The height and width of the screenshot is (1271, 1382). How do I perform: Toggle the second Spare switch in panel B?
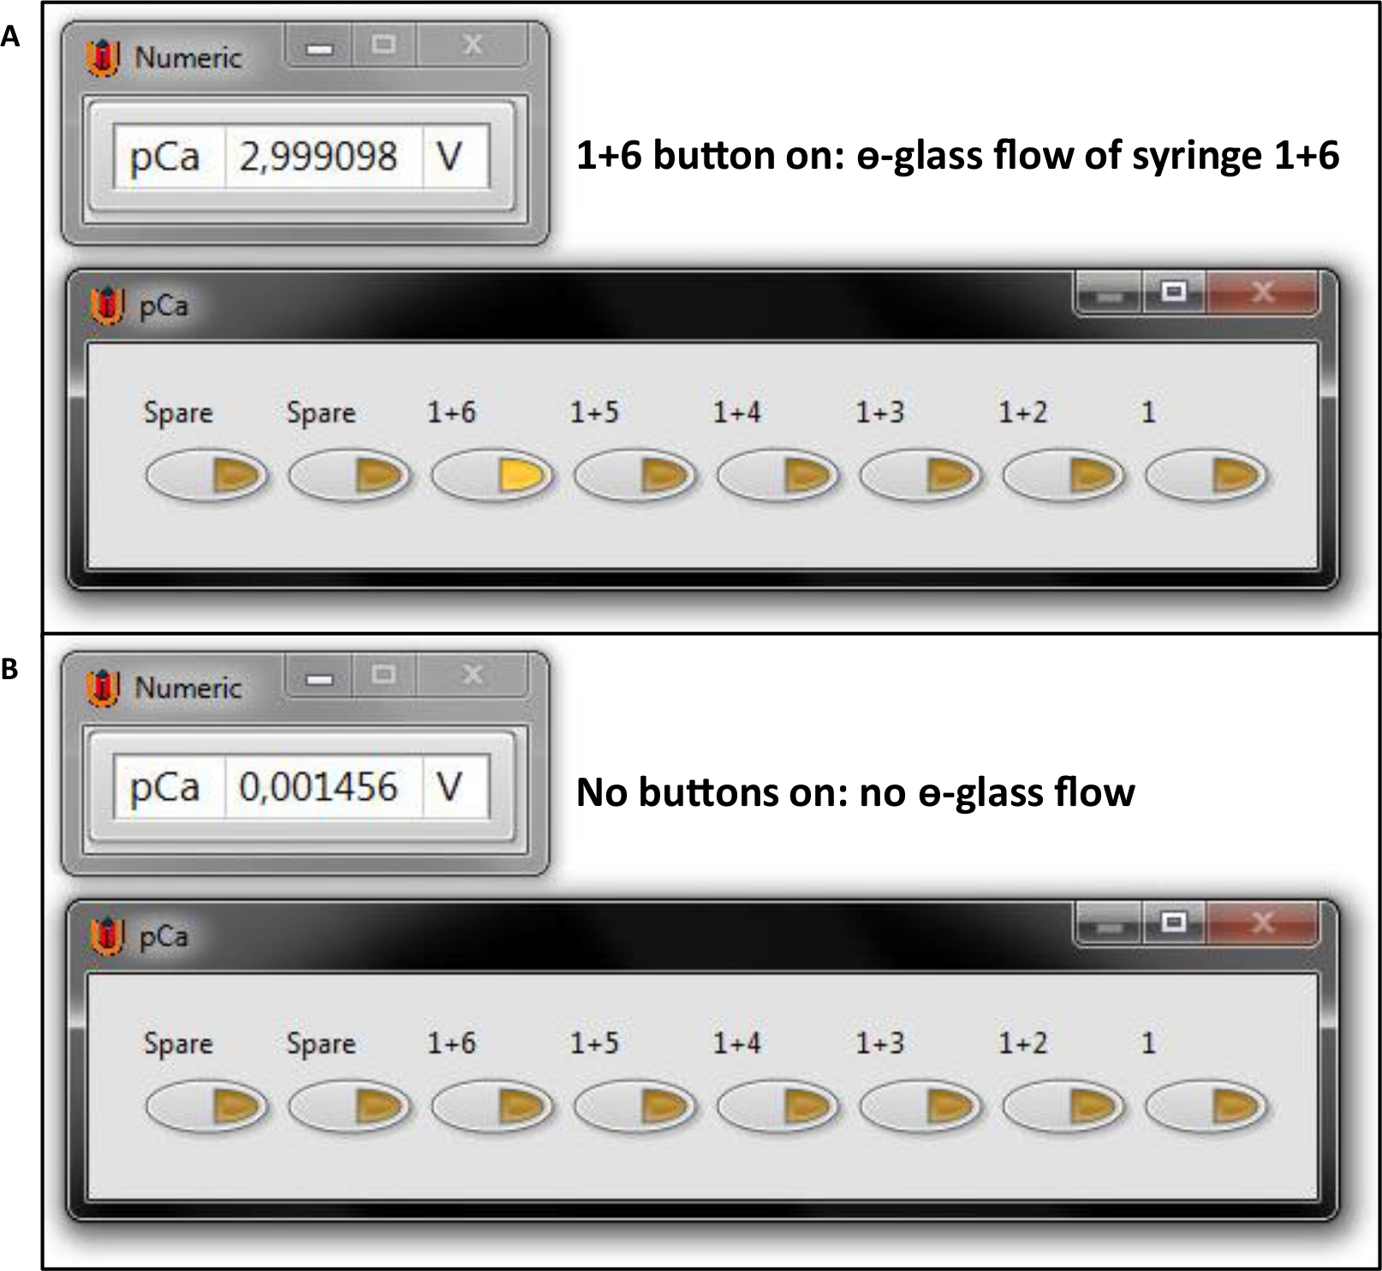(350, 1107)
